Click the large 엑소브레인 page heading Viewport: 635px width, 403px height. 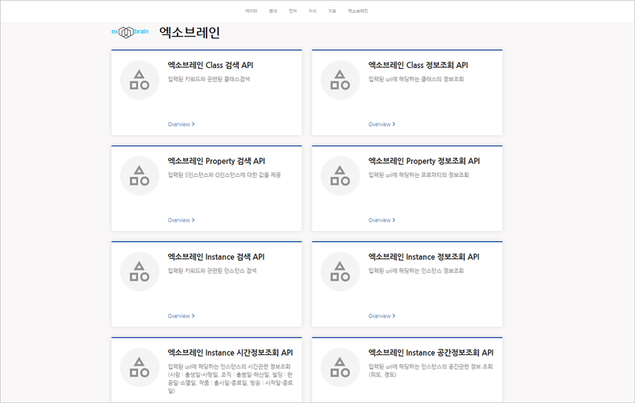coord(190,32)
